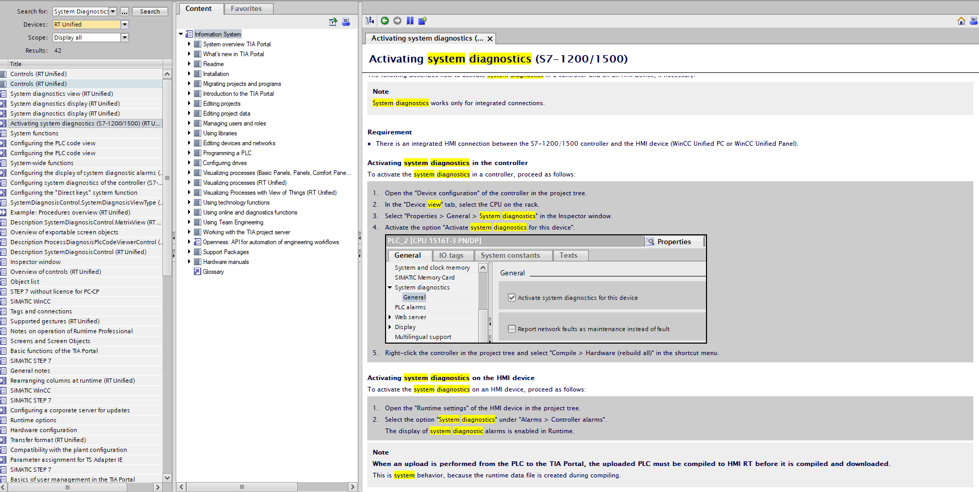
Task: Click the grey Forward navigation arrow
Action: tap(398, 21)
